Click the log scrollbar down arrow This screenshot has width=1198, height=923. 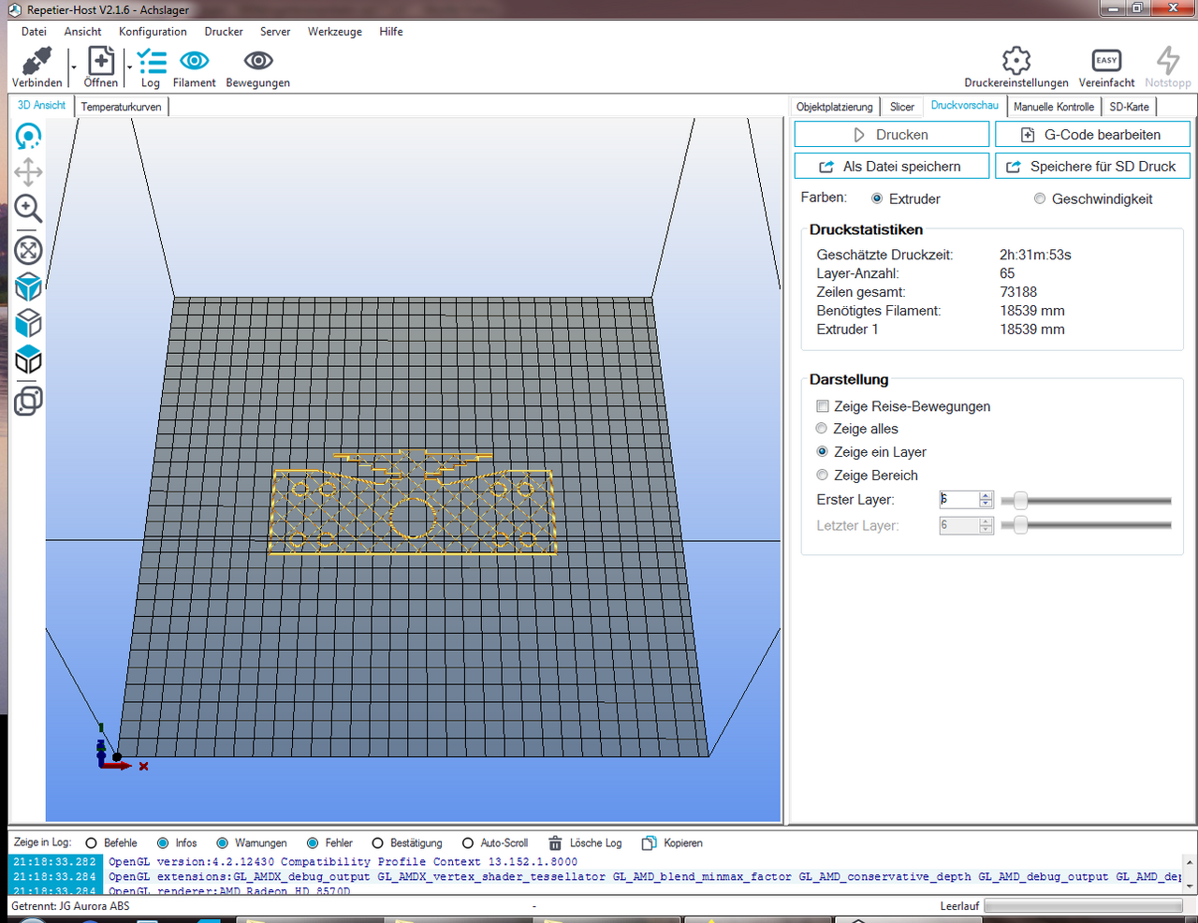click(x=1189, y=885)
